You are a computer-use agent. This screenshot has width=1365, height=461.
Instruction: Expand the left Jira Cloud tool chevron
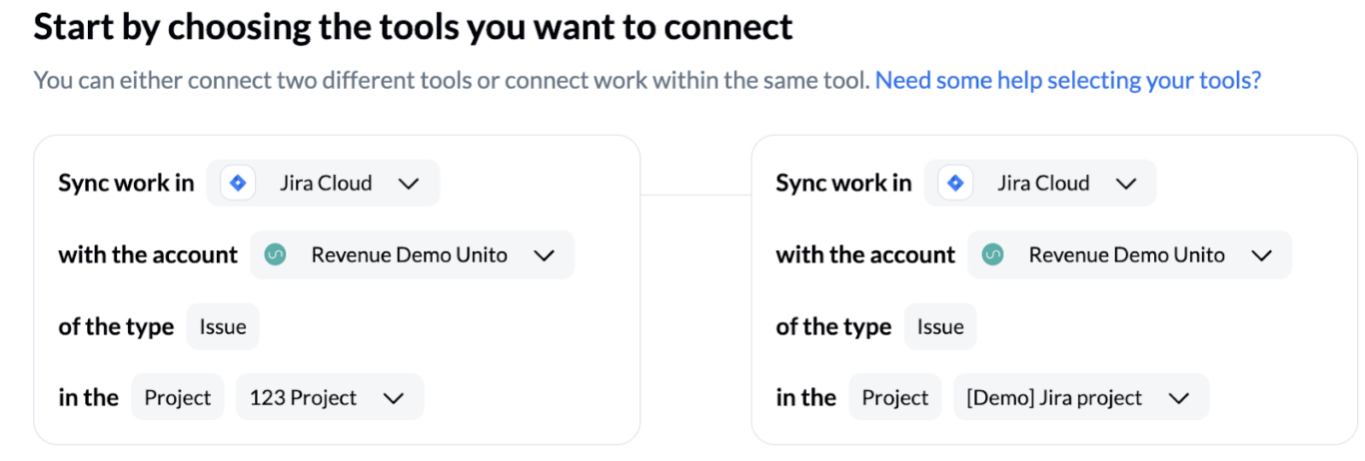click(x=409, y=184)
